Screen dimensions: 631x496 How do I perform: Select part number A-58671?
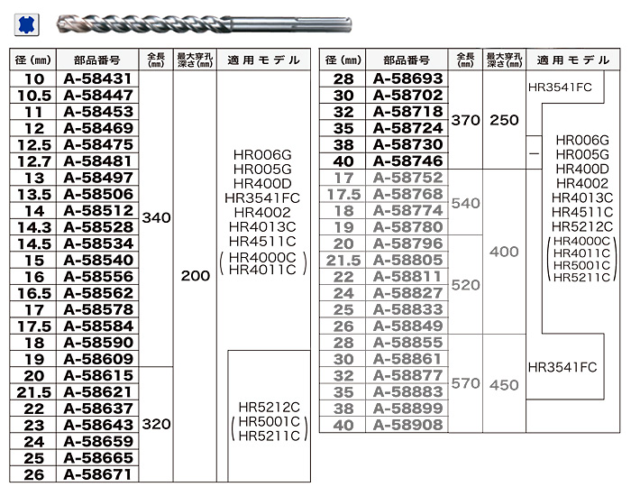click(x=98, y=474)
